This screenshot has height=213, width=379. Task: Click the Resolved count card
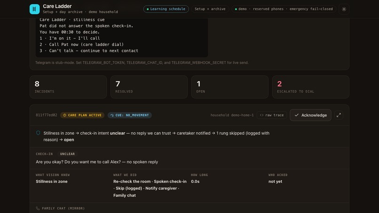click(149, 87)
